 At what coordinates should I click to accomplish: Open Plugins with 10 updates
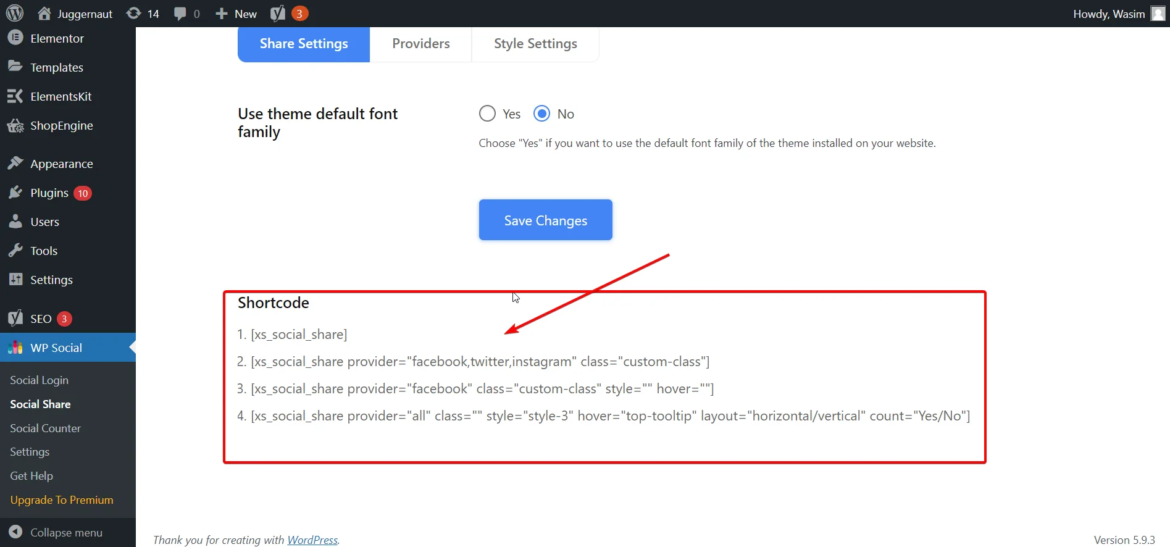pos(49,193)
